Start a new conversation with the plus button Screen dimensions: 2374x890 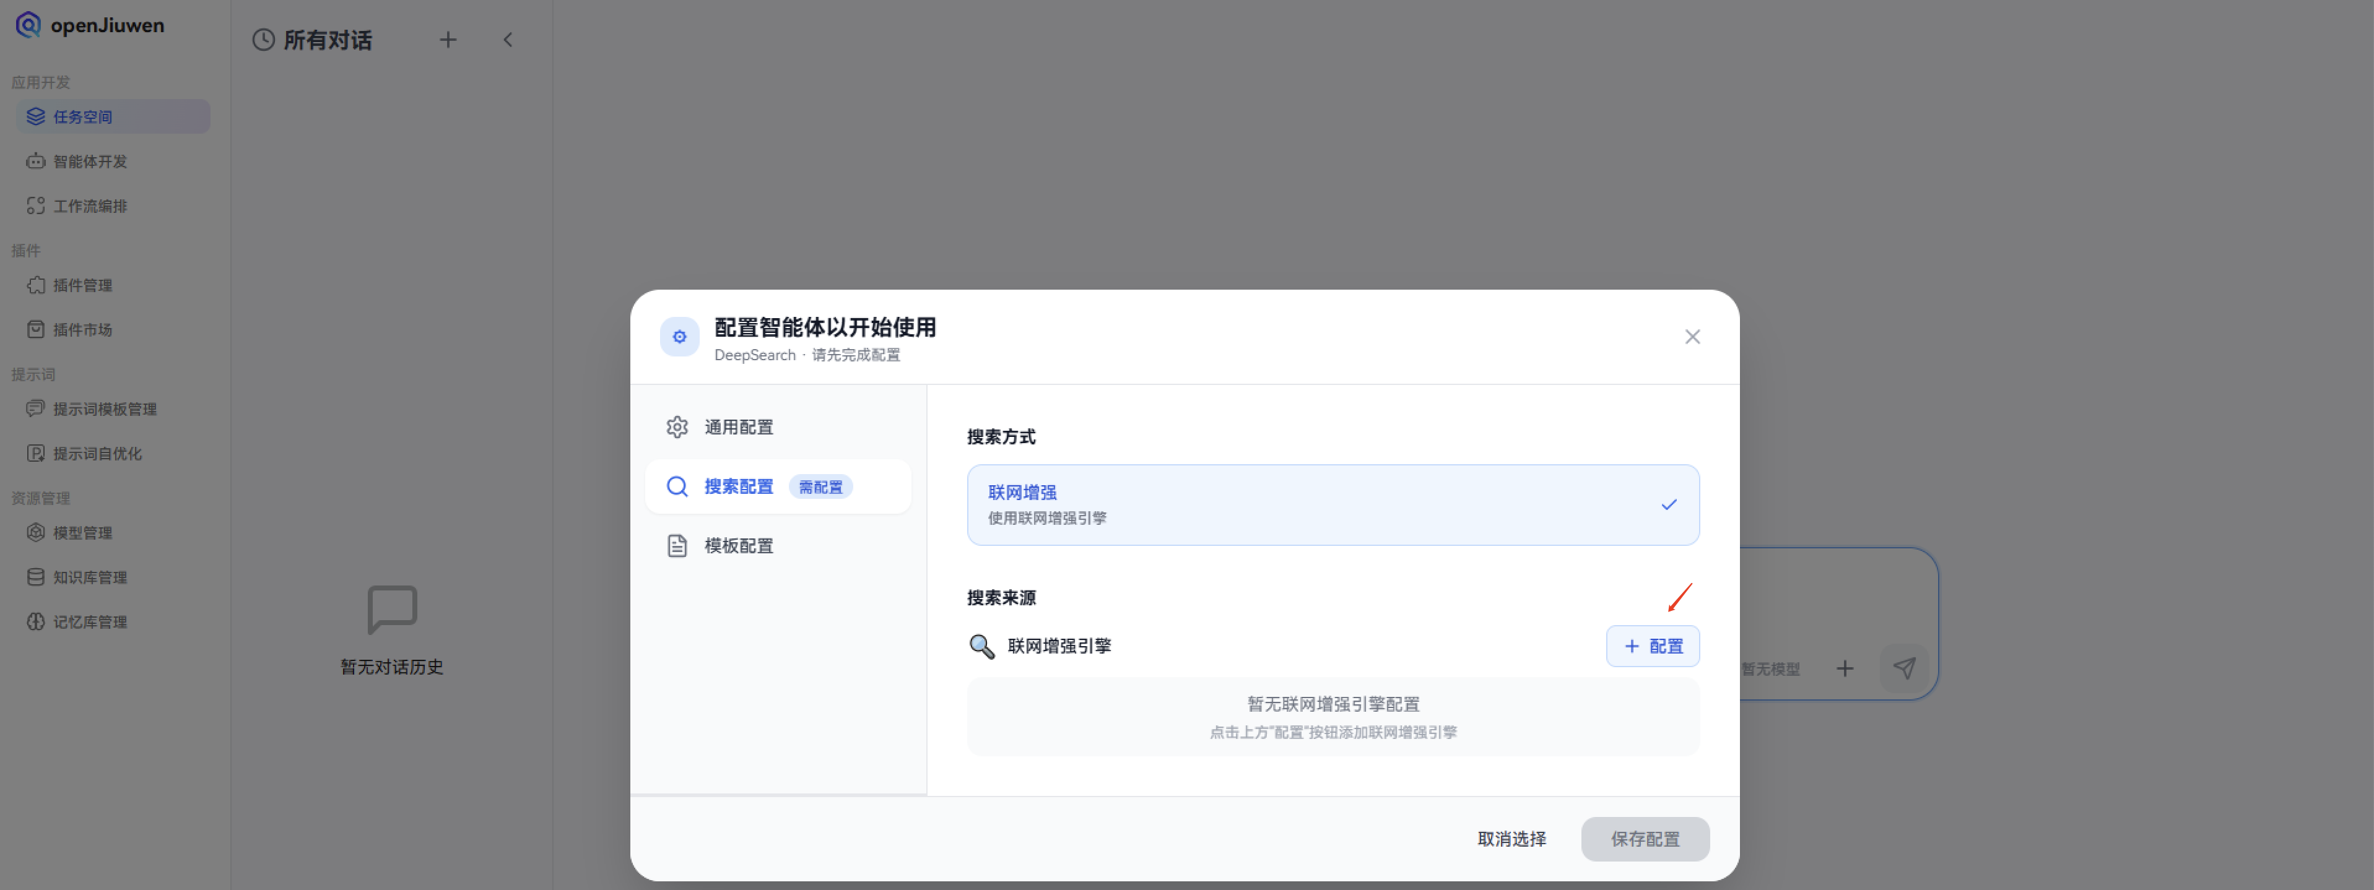(x=448, y=40)
